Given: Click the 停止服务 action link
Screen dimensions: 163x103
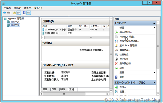Looking at the screenshot, I should coord(124,59).
